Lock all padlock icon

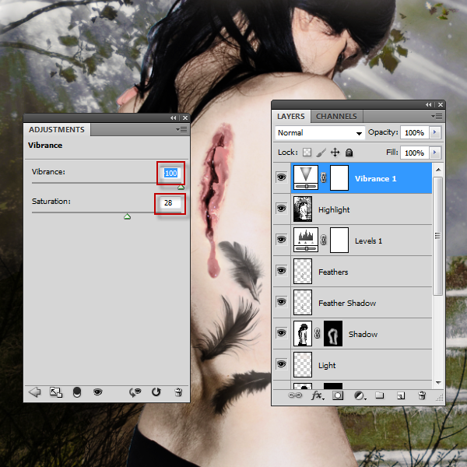click(349, 153)
